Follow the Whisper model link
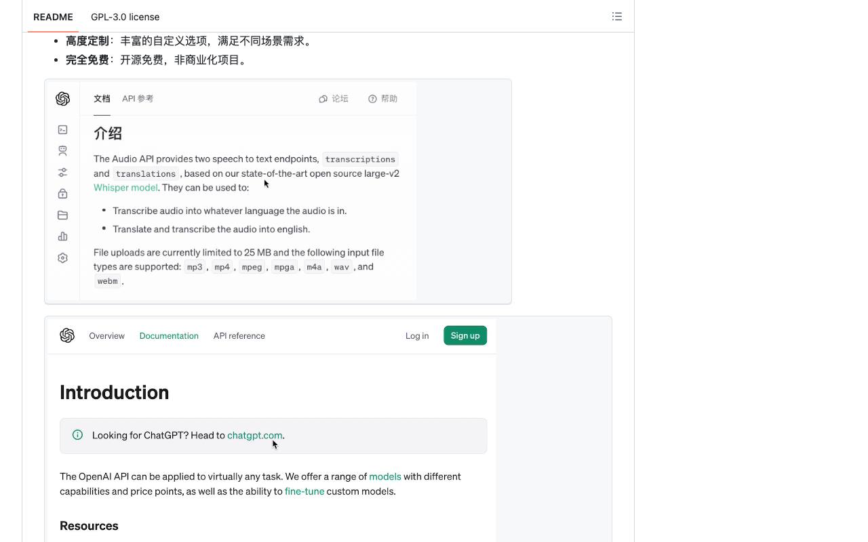Screen dimensions: 868x542 [125, 188]
